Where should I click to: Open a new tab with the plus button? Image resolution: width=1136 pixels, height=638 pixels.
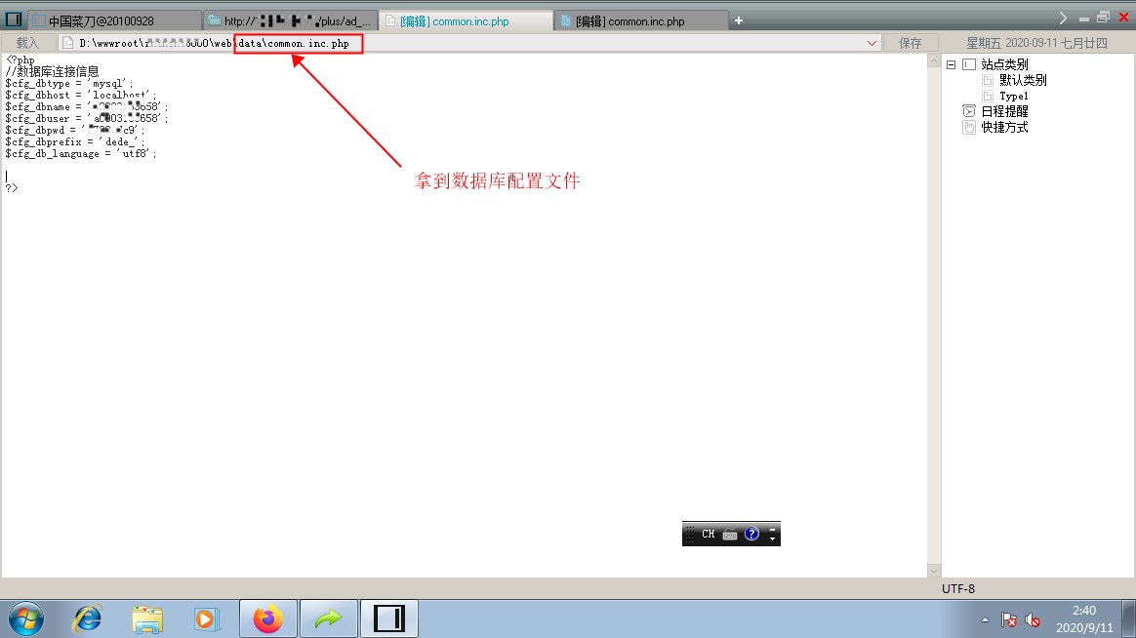(x=738, y=21)
